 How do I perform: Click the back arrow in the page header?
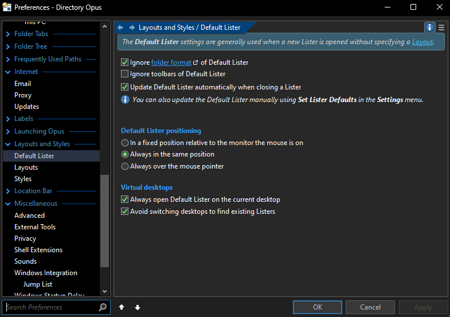pyautogui.click(x=120, y=28)
